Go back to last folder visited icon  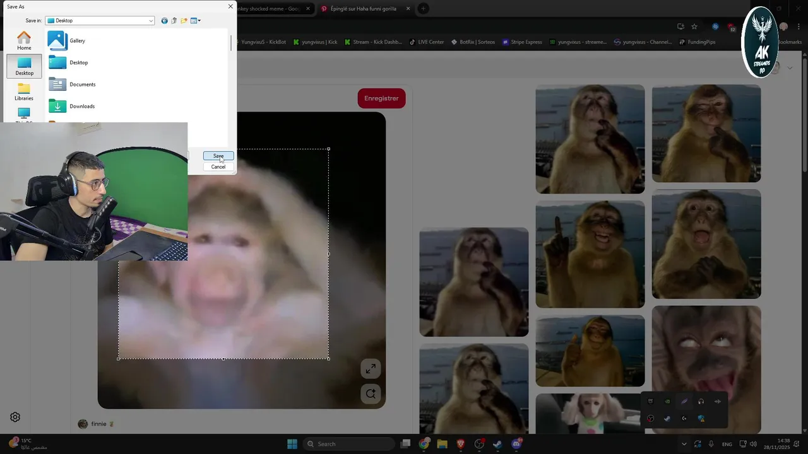pos(165,21)
